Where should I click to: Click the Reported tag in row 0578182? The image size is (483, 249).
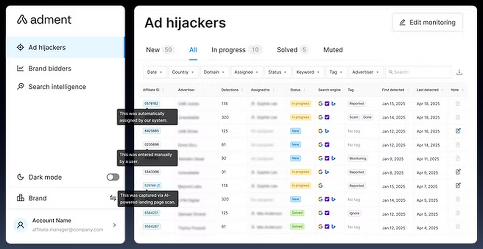[x=357, y=103]
